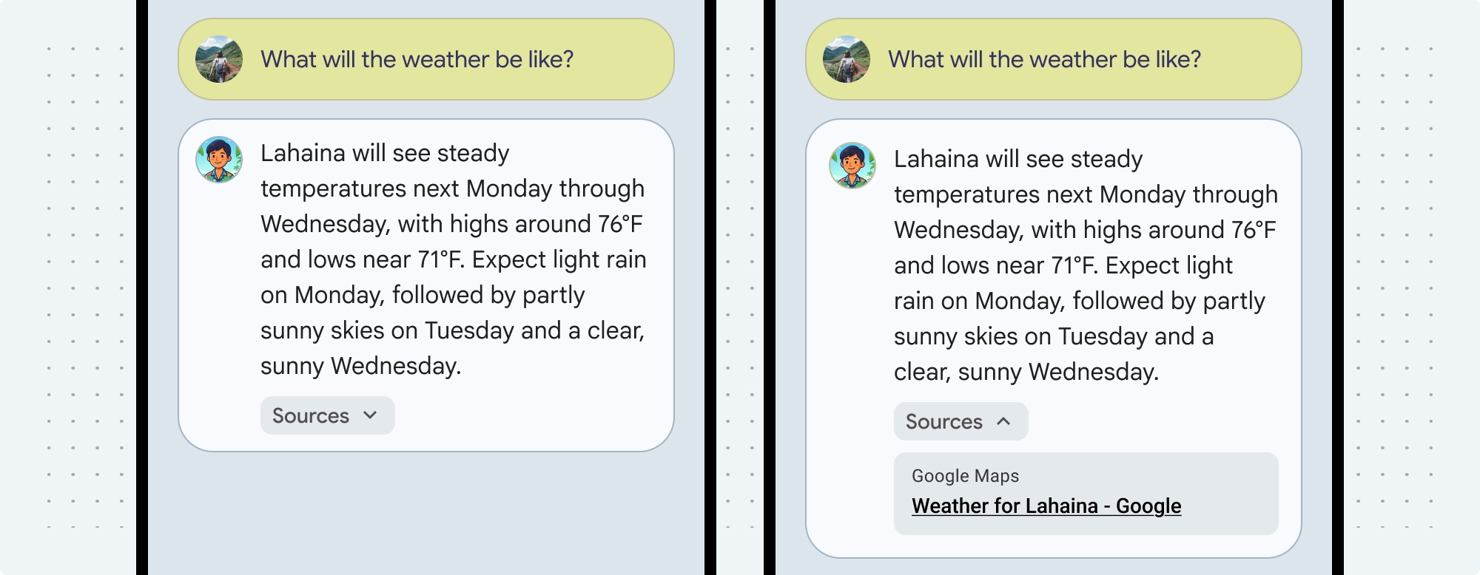
Task: Open the "Weather for Lahaina - Google" link
Action: [x=1046, y=506]
